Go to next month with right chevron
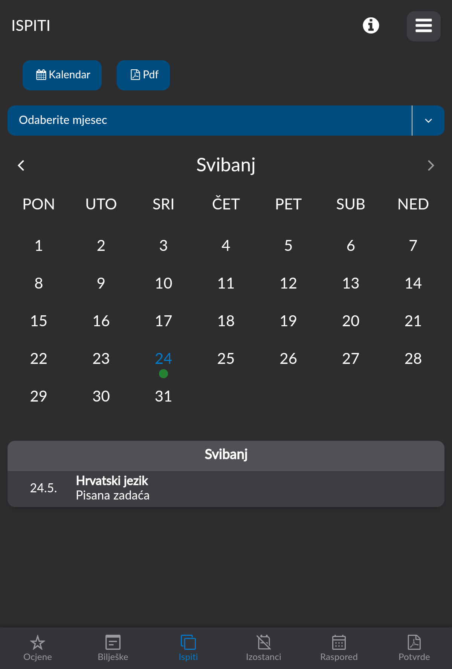 point(431,165)
